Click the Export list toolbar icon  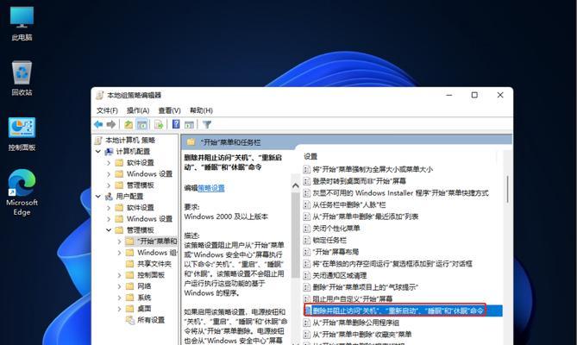(x=159, y=125)
